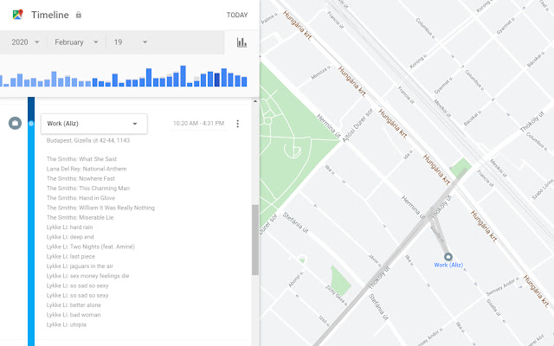Click 'The Smiths: Nowhere Fast'
Image resolution: width=554 pixels, height=346 pixels.
(81, 179)
